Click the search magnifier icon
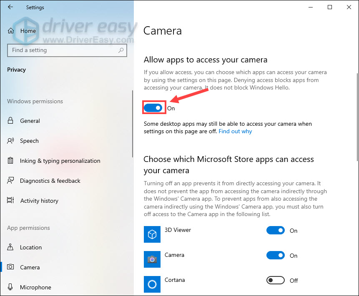 pyautogui.click(x=121, y=50)
